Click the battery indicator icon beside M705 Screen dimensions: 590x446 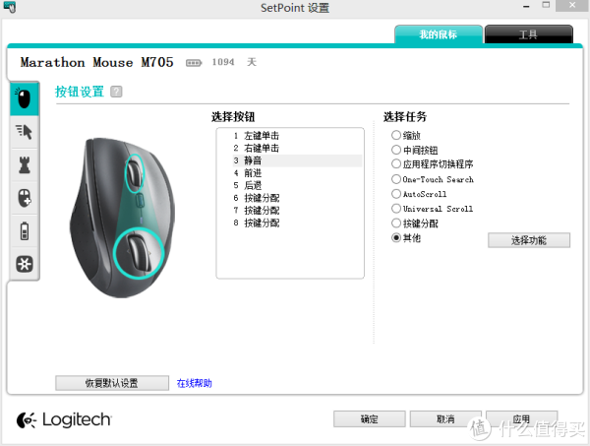pos(194,63)
